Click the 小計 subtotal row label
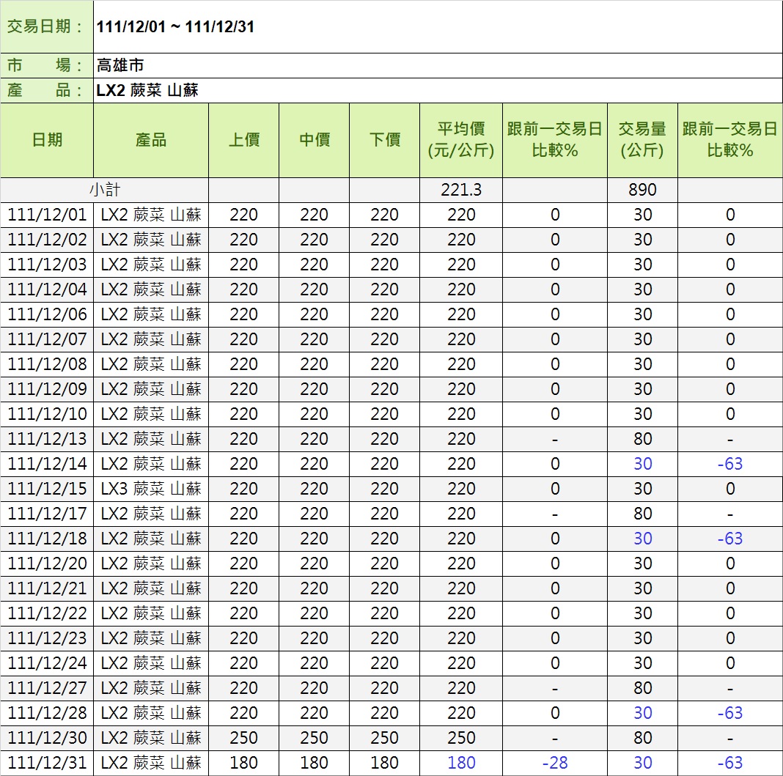 pos(104,190)
